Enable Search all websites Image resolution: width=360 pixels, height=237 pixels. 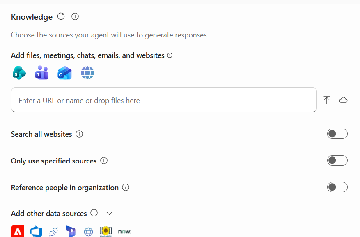click(x=337, y=133)
